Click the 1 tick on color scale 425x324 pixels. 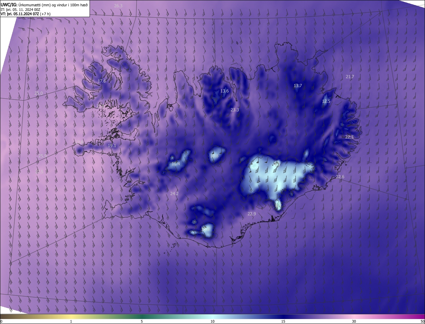71,321
